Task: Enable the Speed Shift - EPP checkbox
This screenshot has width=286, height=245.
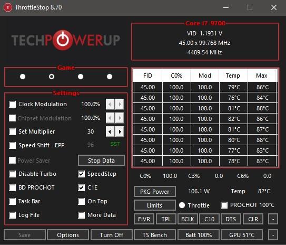Action: point(13,145)
